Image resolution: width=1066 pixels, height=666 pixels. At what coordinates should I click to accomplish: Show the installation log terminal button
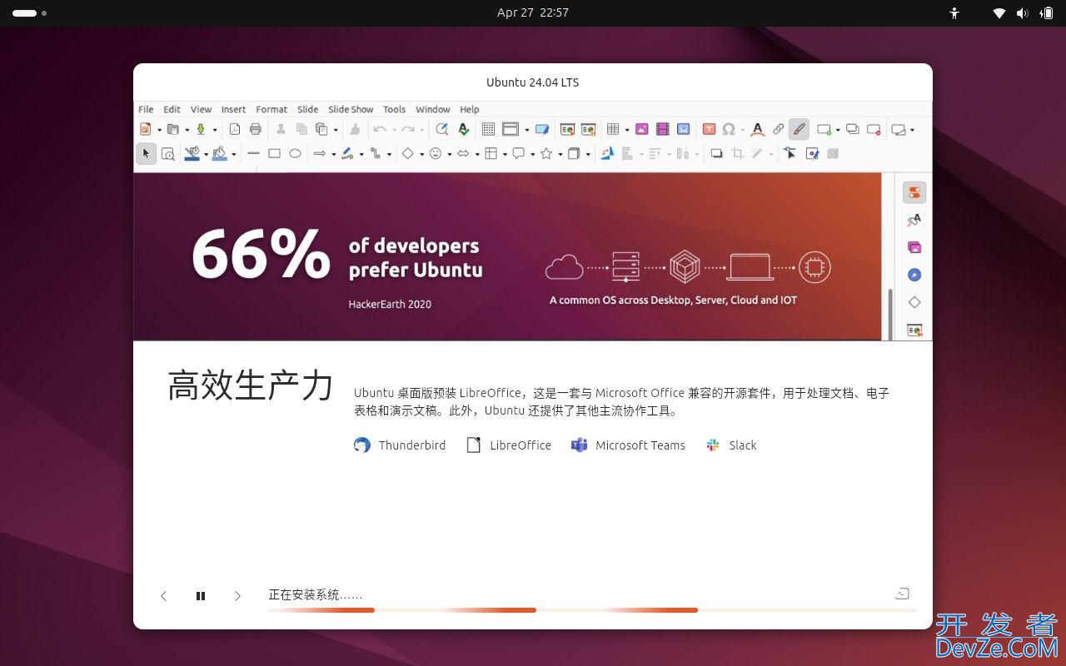tap(902, 594)
